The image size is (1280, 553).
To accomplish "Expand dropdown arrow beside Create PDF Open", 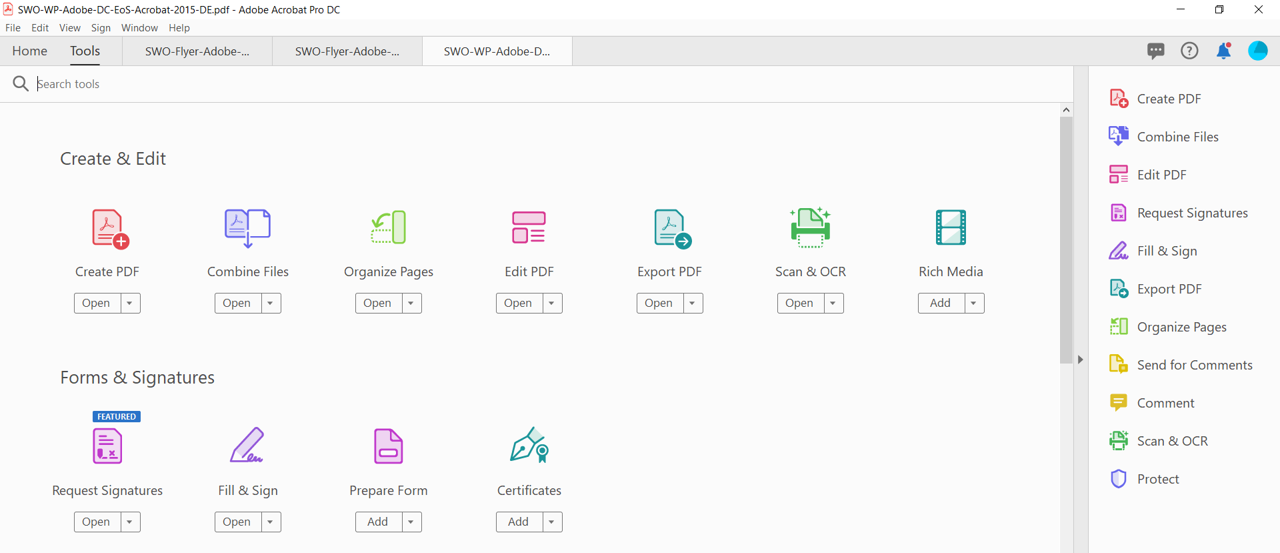I will click(x=130, y=303).
